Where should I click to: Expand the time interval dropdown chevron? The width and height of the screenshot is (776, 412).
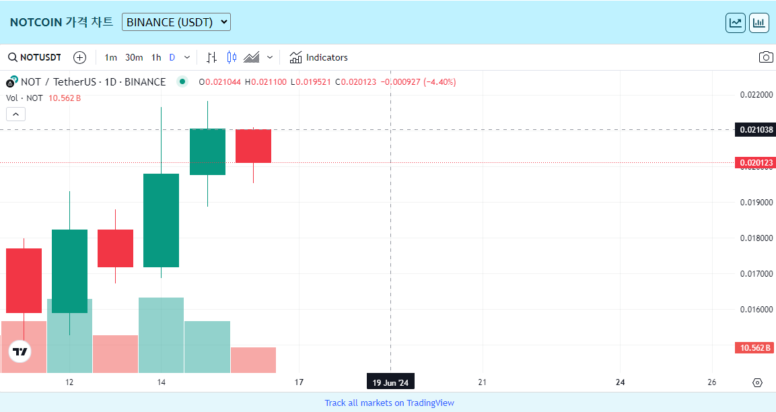(x=187, y=57)
